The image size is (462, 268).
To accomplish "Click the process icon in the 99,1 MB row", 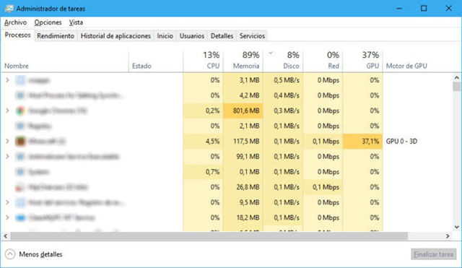I will (20, 157).
